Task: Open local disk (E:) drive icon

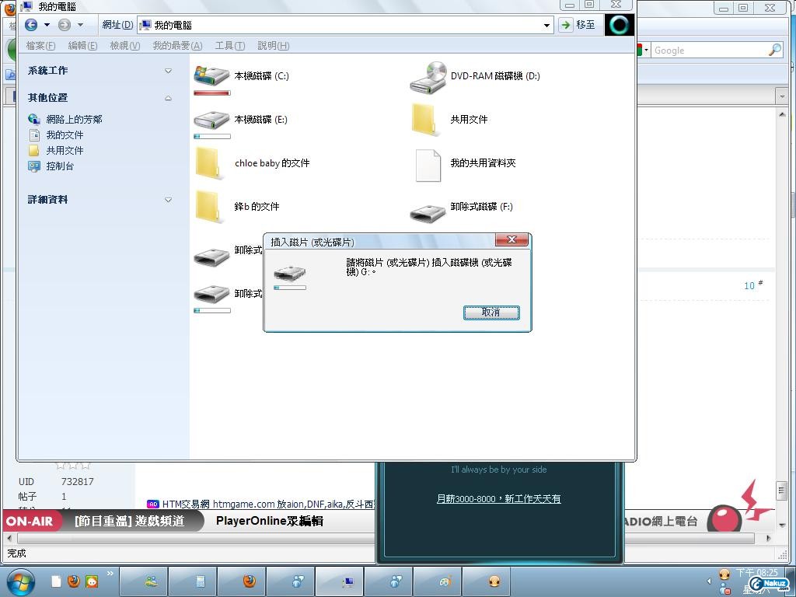Action: 211,120
